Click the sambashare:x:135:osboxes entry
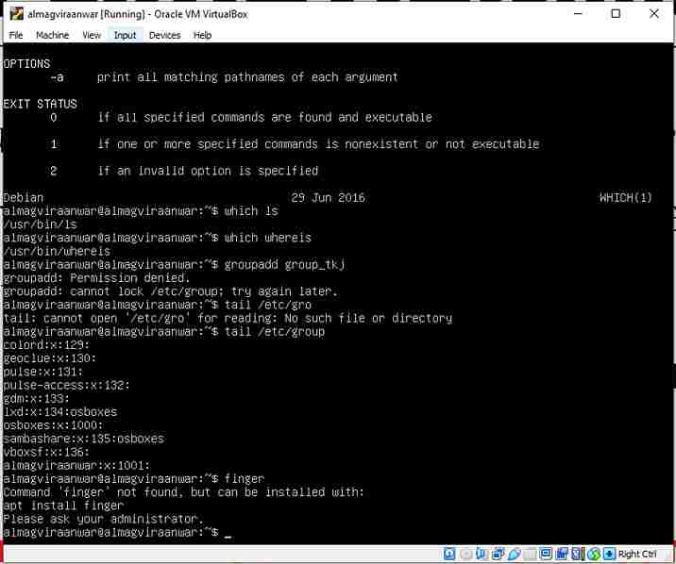The width and height of the screenshot is (676, 564). click(x=84, y=439)
